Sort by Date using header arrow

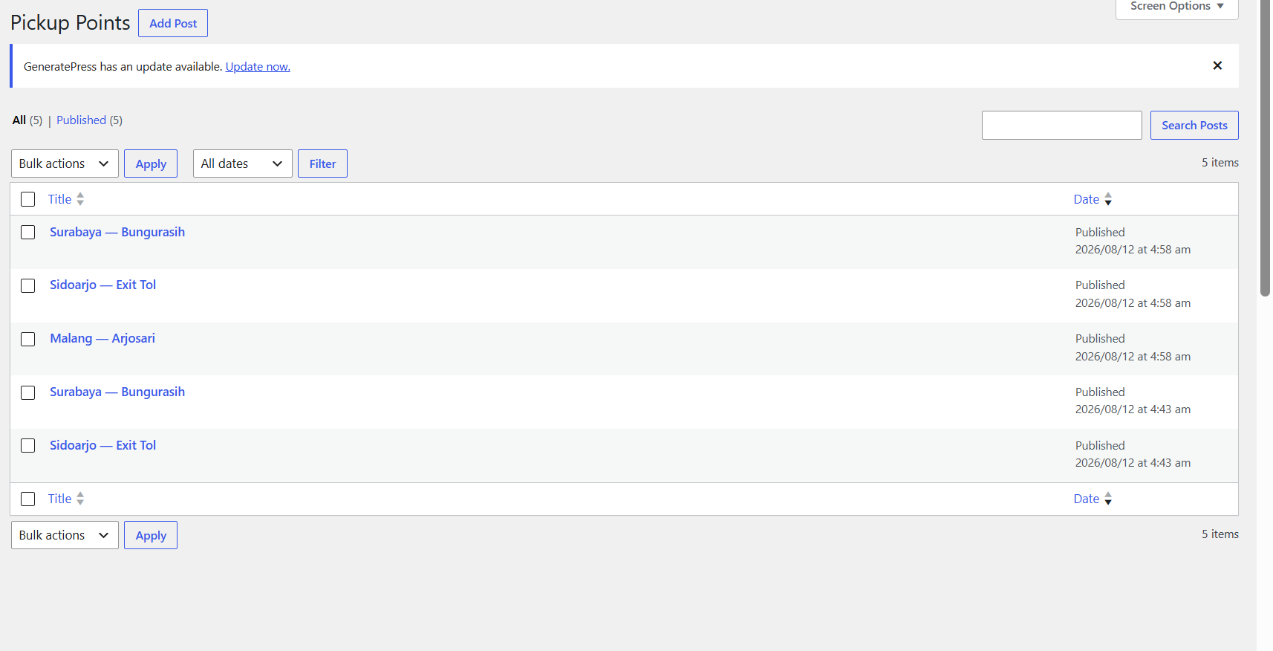1108,199
